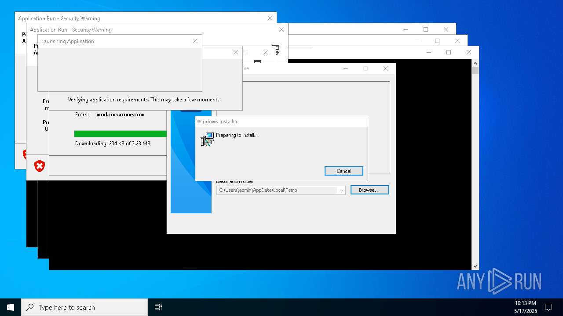
Task: Close the frontmost black console window
Action: (469, 52)
